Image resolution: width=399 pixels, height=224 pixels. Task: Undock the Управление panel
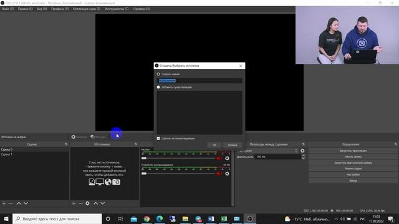(396, 144)
